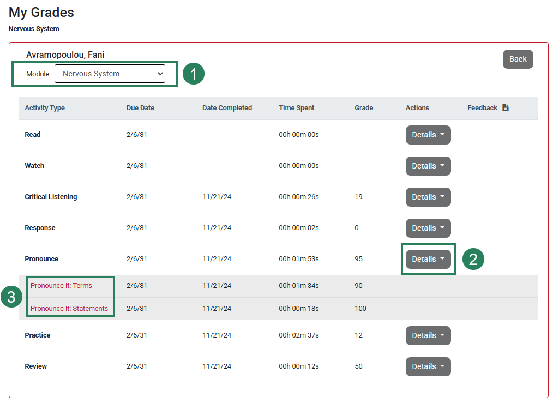
Task: Click the Date Completed column header
Action: tap(227, 107)
